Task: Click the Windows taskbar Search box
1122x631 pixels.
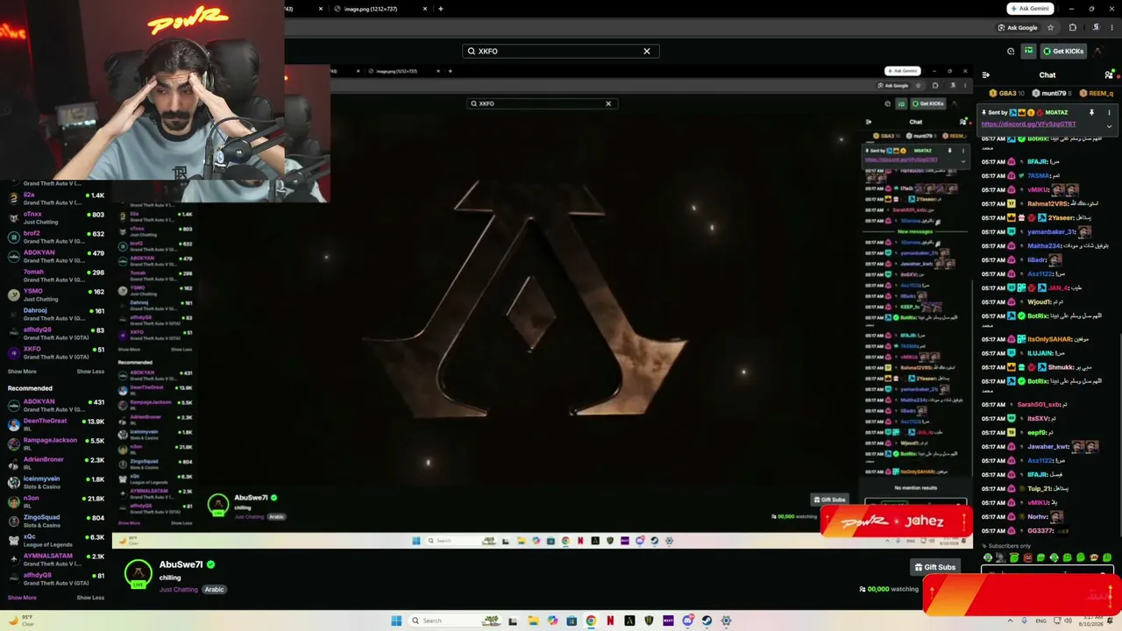Action: (457, 620)
